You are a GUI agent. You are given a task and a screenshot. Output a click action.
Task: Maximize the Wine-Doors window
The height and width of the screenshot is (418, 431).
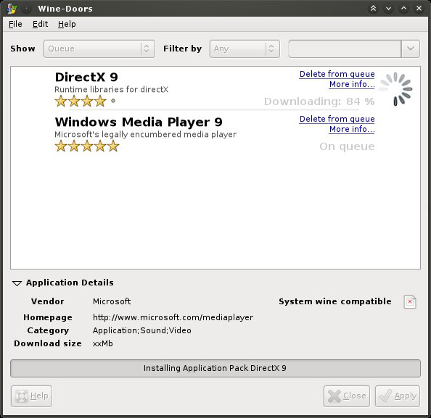pyautogui.click(x=403, y=9)
